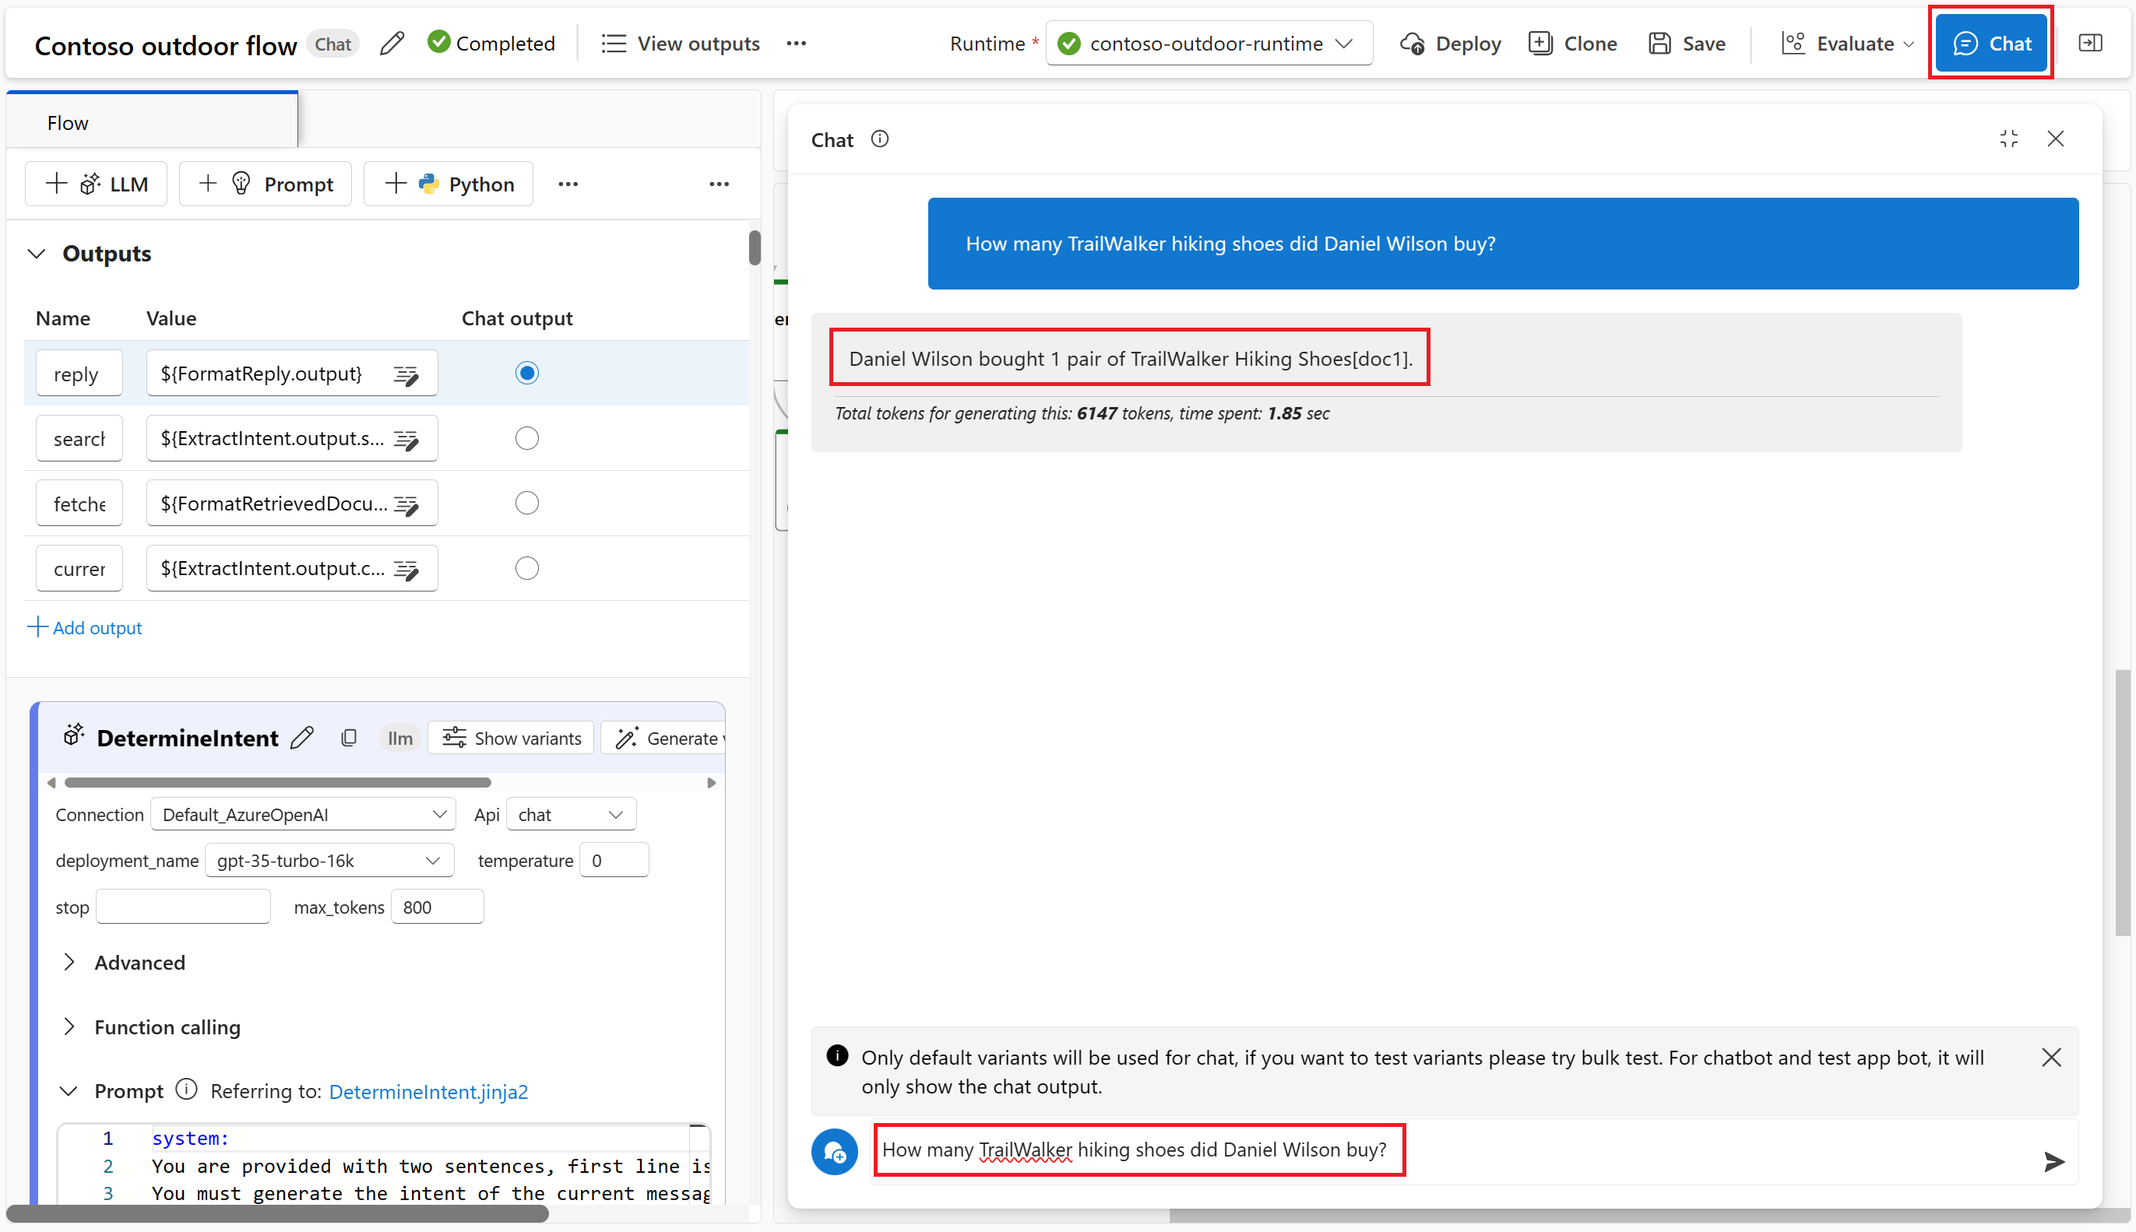Image resolution: width=2136 pixels, height=1232 pixels.
Task: Start new chat with bubble icon
Action: 835,1153
